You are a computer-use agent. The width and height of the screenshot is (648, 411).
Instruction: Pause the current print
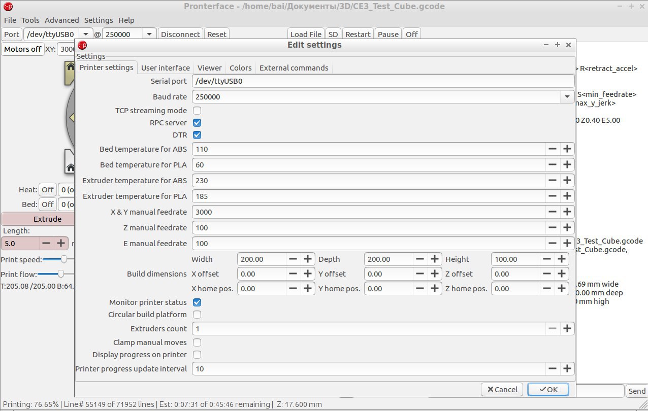388,35
